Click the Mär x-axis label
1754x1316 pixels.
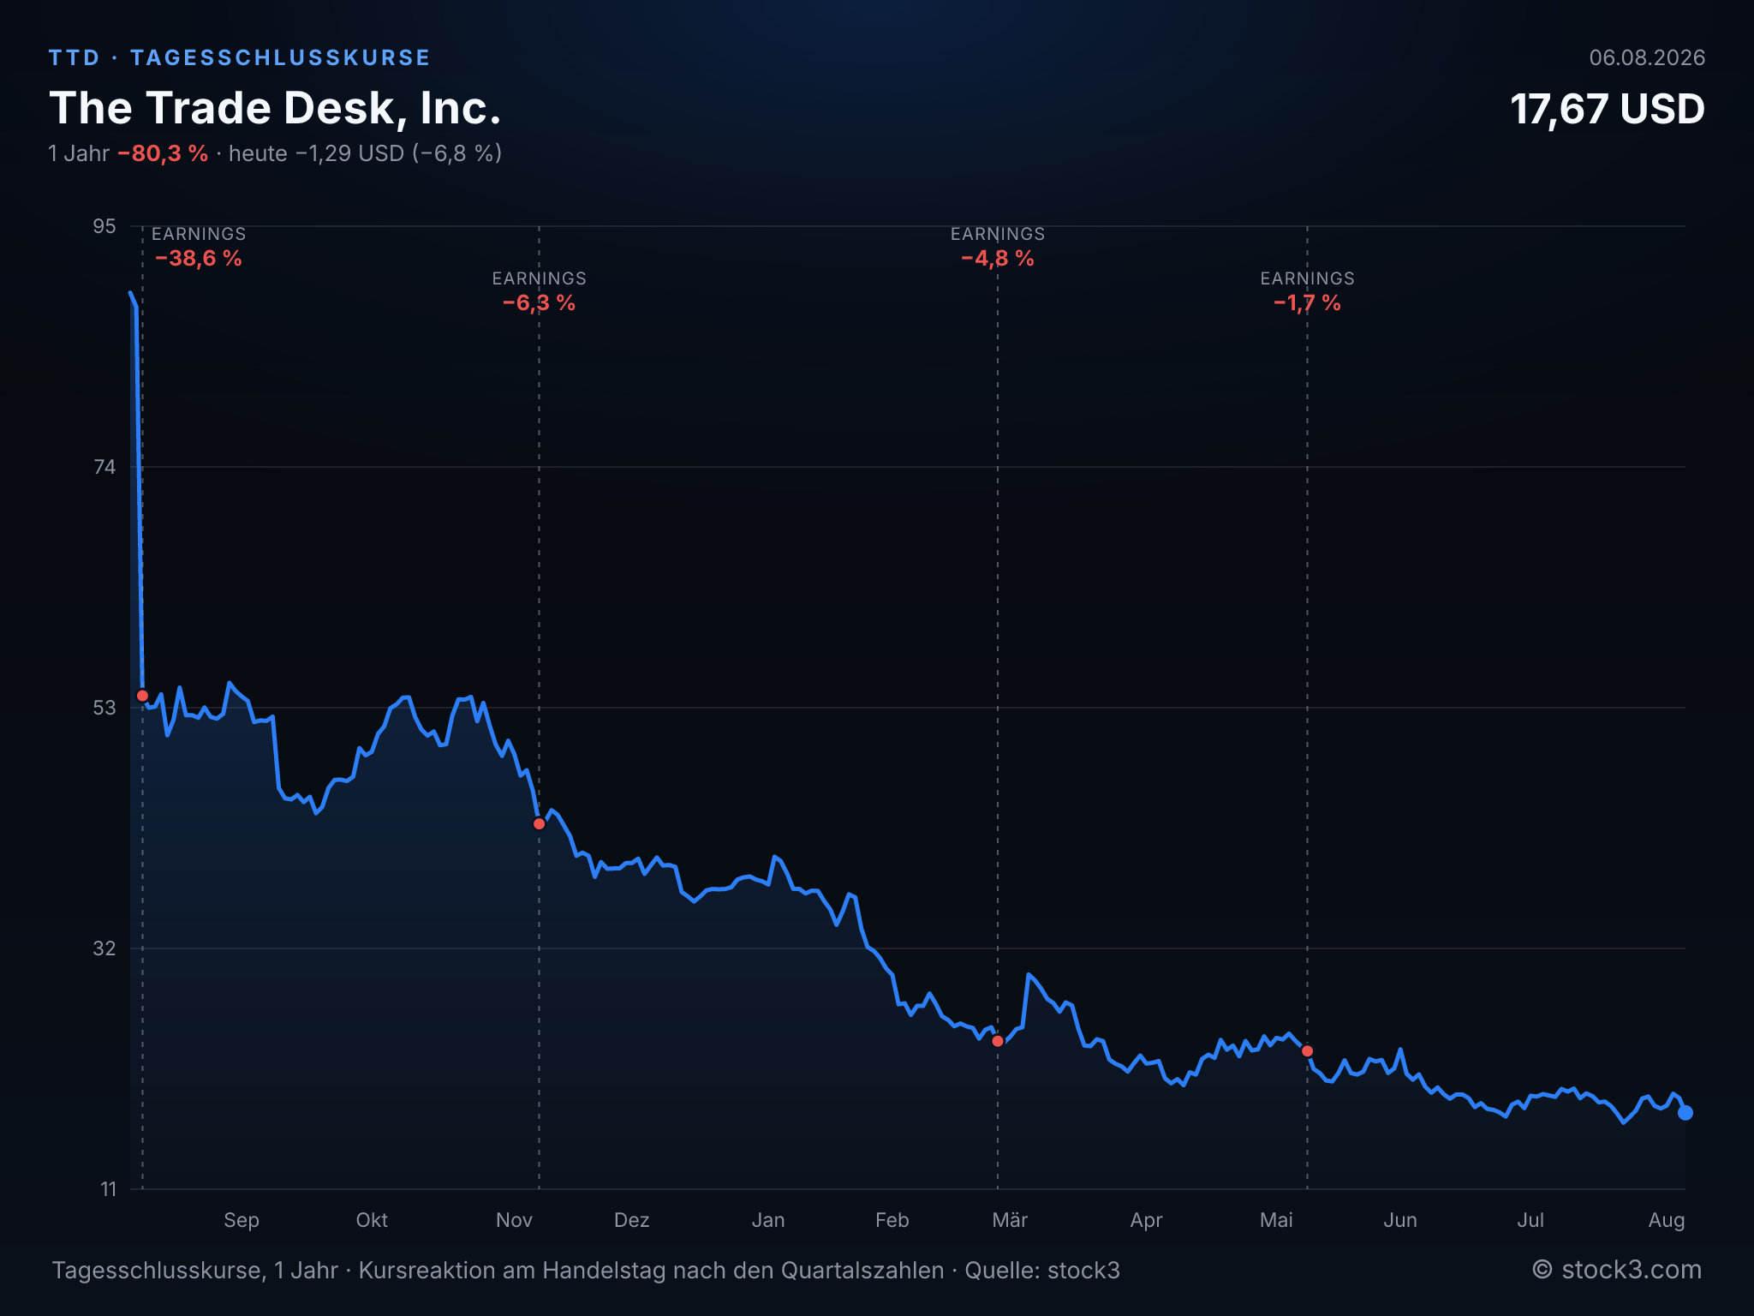1010,1220
